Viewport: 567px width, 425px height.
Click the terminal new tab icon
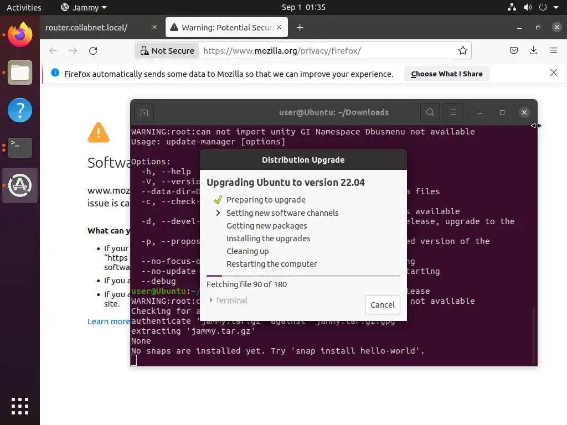pos(144,113)
